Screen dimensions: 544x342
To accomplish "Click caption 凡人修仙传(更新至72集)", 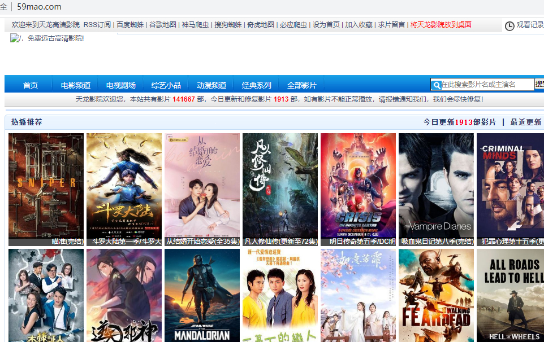I will 280,242.
